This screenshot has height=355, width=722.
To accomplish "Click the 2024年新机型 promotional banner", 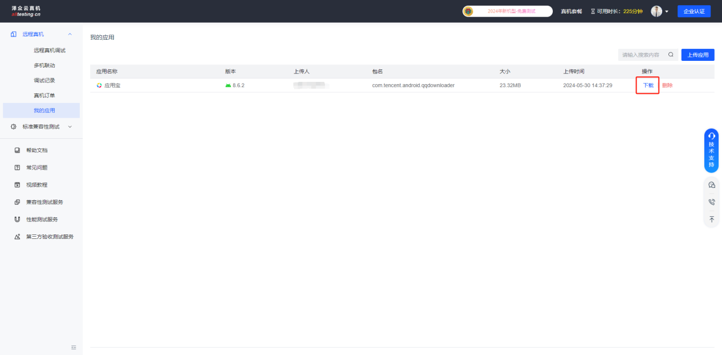I will coord(507,11).
